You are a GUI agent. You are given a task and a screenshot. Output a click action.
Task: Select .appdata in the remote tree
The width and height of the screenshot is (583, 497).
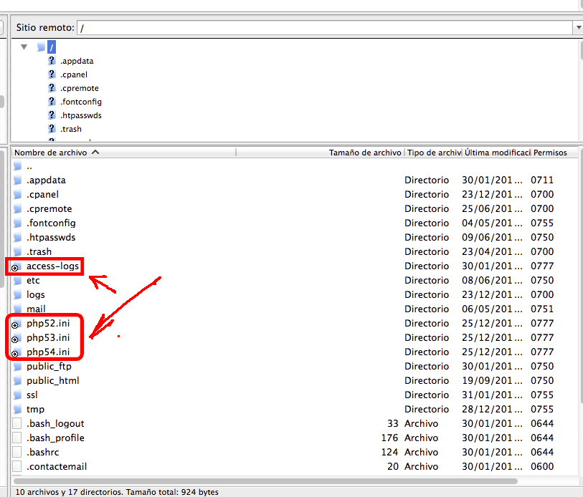[77, 61]
